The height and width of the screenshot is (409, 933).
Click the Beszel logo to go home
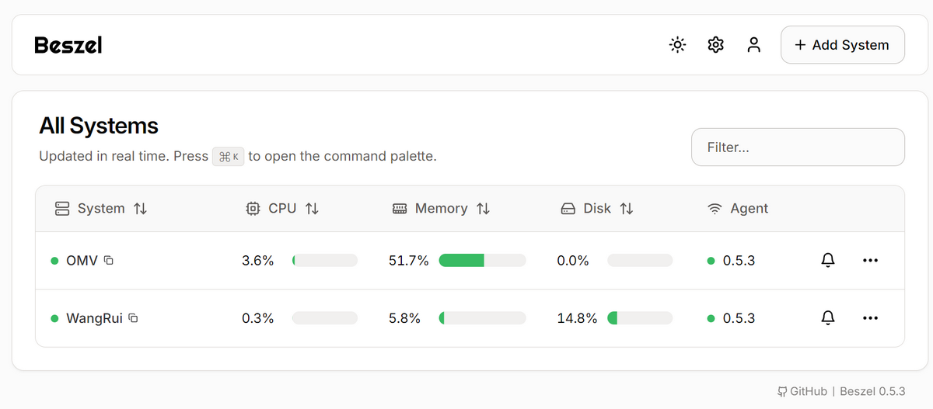coord(68,46)
